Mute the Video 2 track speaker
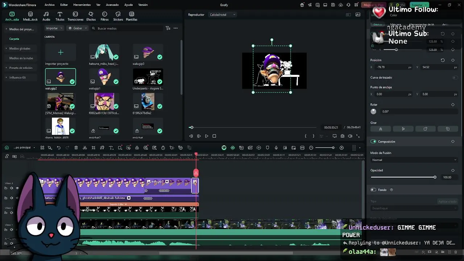 click(x=11, y=213)
